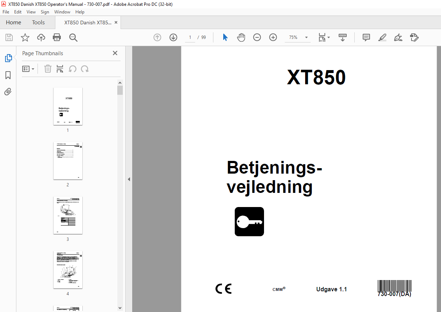441x312 pixels.
Task: Click the Request signatures icon
Action: tap(414, 37)
